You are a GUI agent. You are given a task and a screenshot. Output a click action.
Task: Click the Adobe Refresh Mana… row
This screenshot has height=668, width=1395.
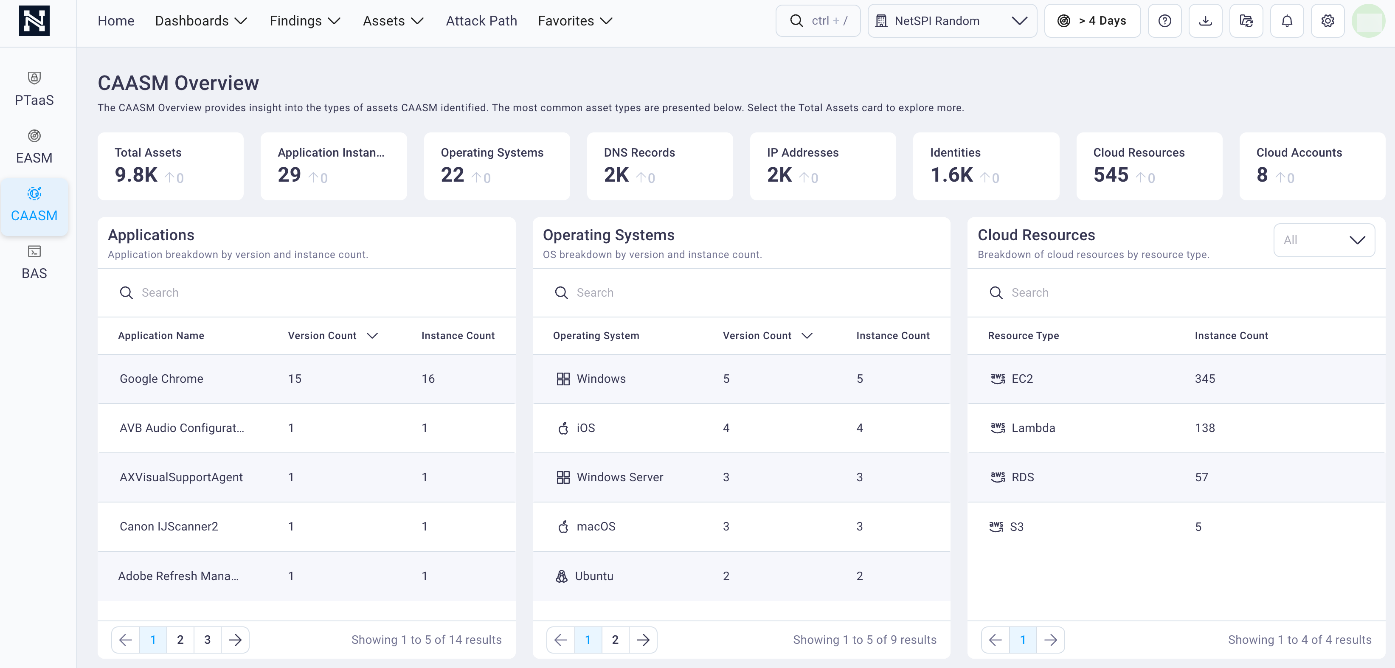(x=307, y=576)
